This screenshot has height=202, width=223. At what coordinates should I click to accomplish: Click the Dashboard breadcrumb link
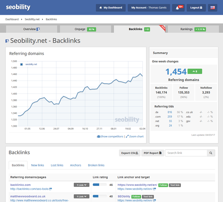(12, 19)
